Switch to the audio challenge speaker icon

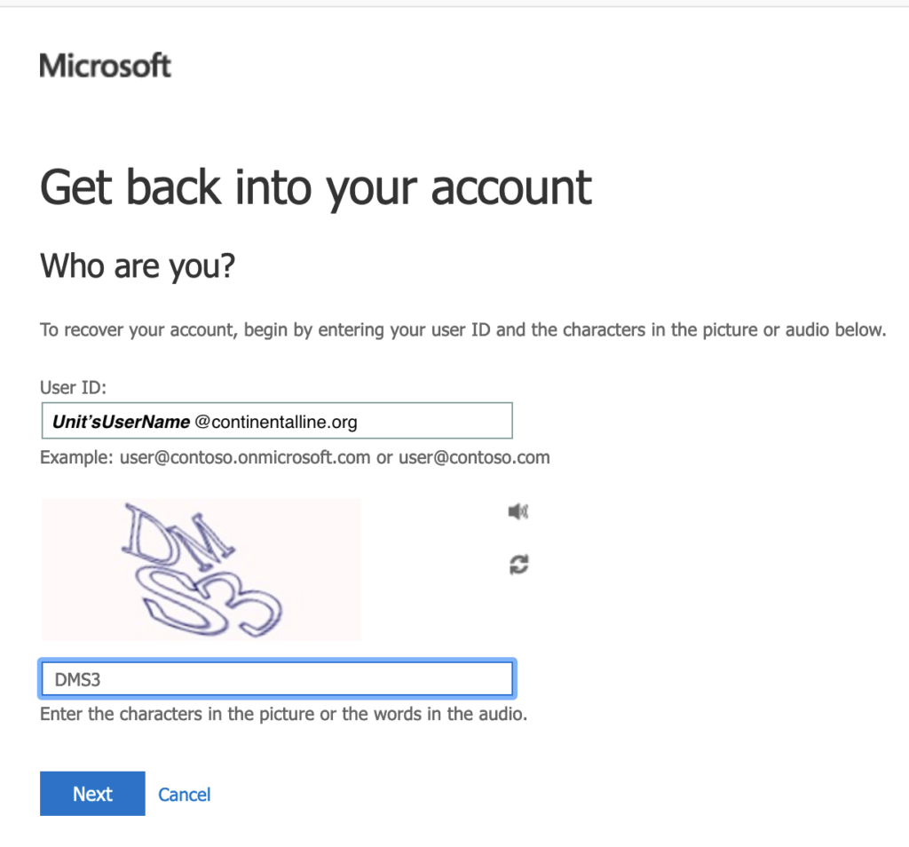(518, 511)
